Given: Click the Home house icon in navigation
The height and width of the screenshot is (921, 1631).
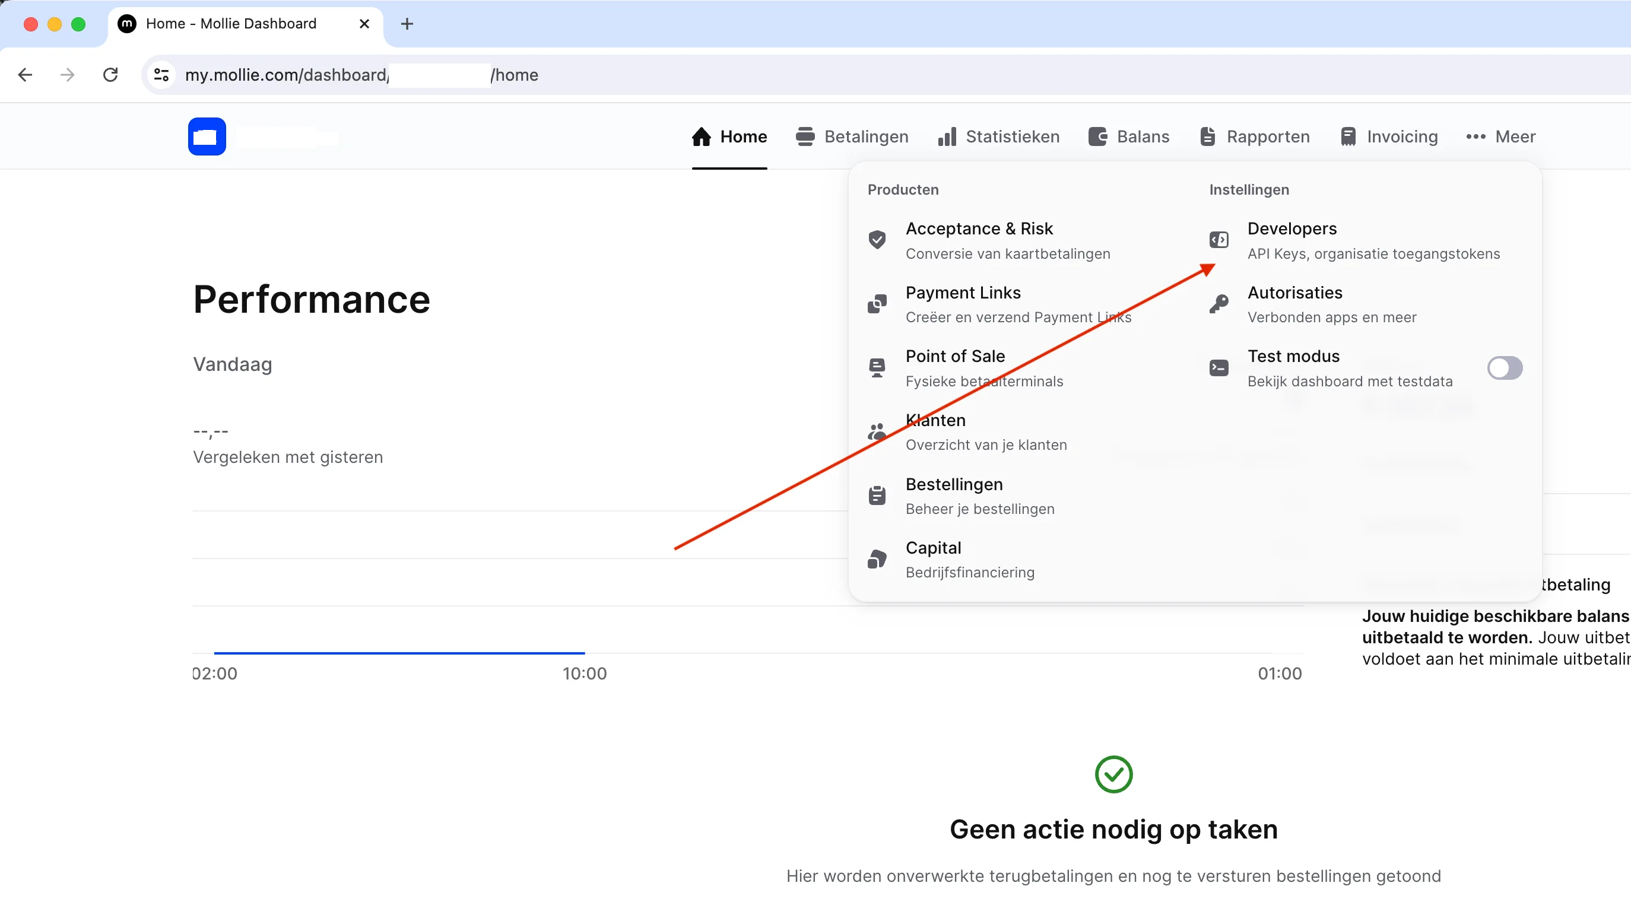Looking at the screenshot, I should (701, 136).
